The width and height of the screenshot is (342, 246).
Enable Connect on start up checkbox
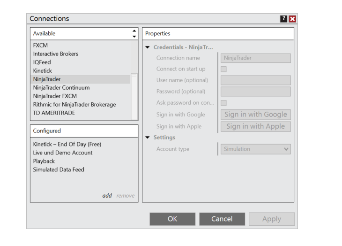(223, 69)
